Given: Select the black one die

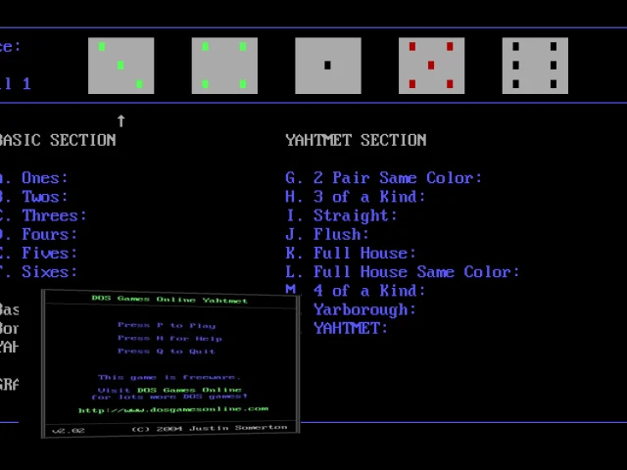Looking at the screenshot, I should (328, 66).
